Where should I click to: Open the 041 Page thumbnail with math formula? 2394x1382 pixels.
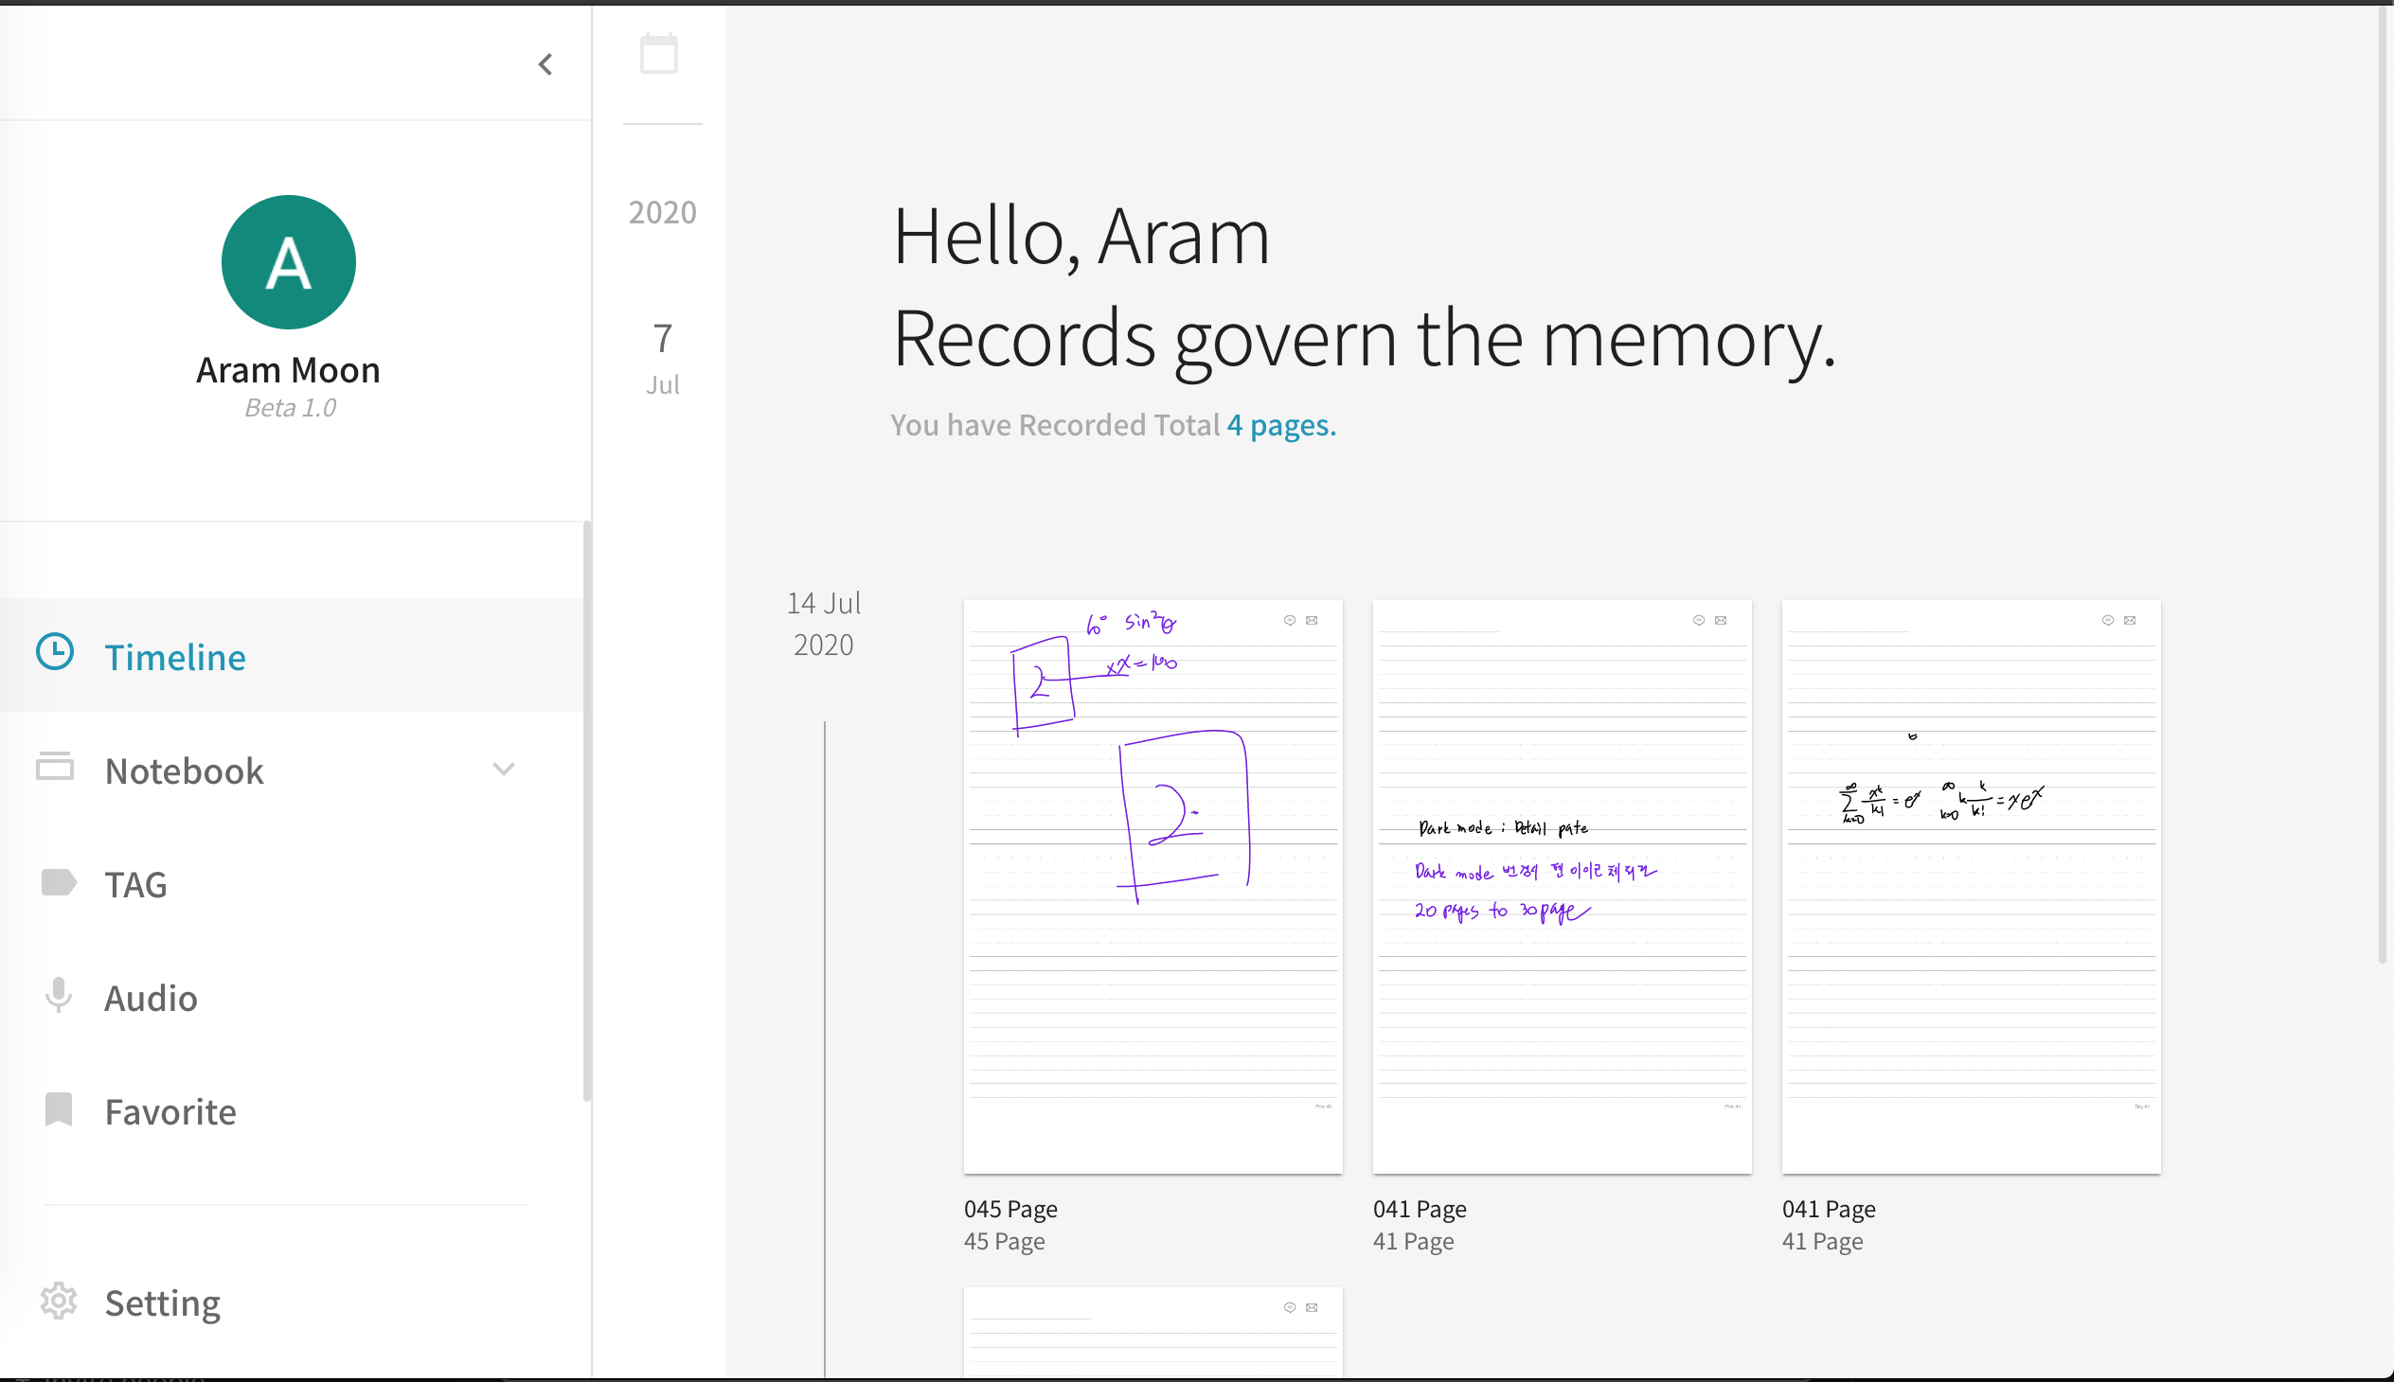(1972, 887)
